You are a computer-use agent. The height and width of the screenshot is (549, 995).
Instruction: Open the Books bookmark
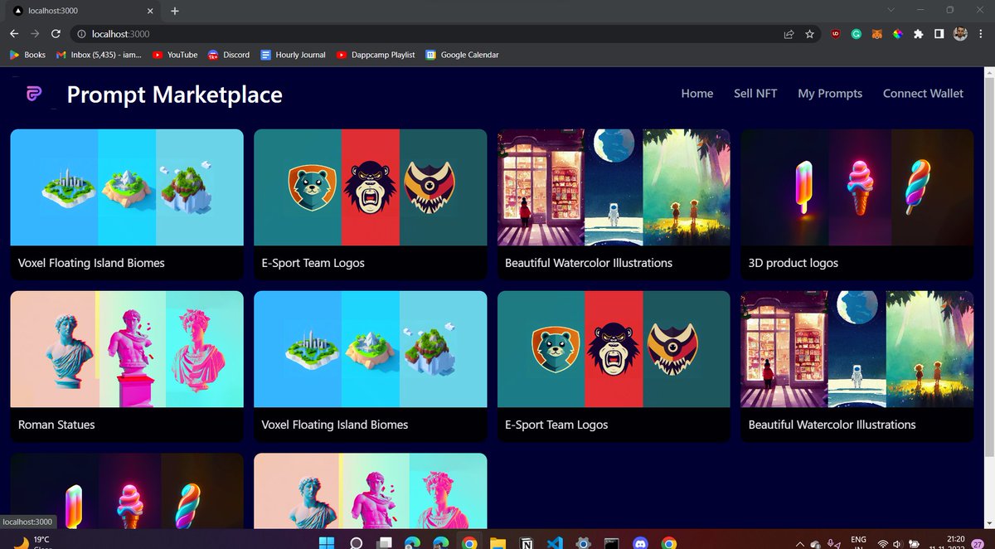coord(27,55)
